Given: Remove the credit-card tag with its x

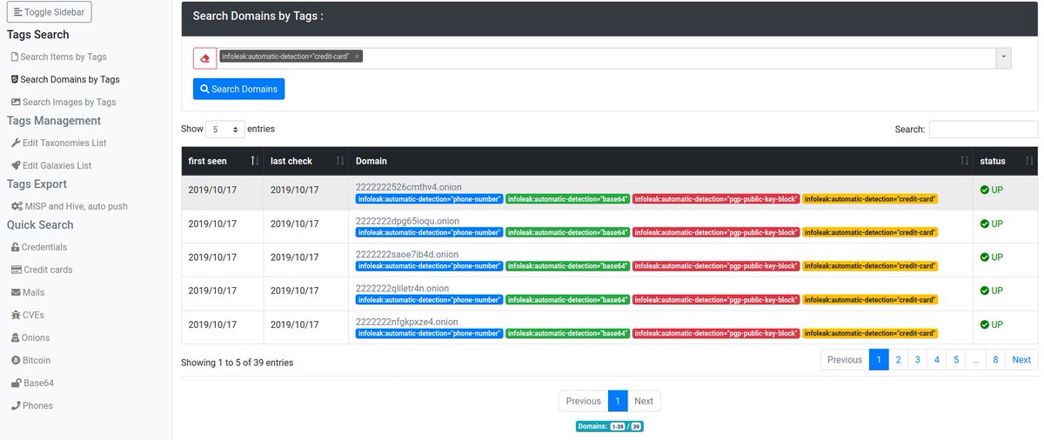Looking at the screenshot, I should tap(357, 57).
